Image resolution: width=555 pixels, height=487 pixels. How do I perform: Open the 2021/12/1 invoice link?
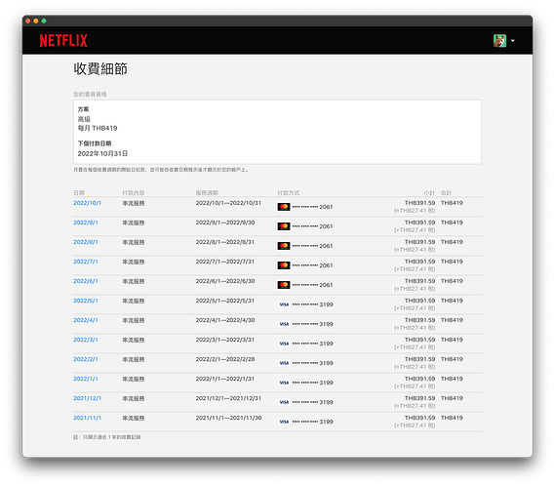(x=87, y=398)
